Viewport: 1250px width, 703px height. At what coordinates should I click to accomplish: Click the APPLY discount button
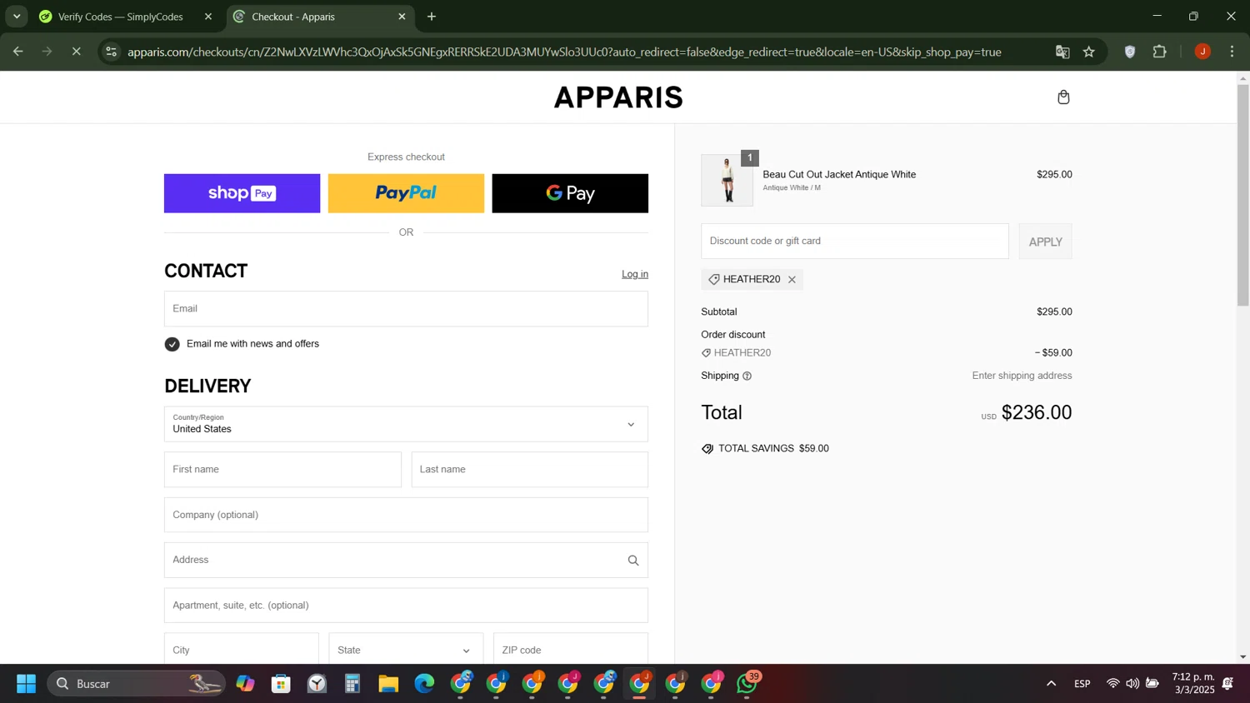coord(1045,242)
